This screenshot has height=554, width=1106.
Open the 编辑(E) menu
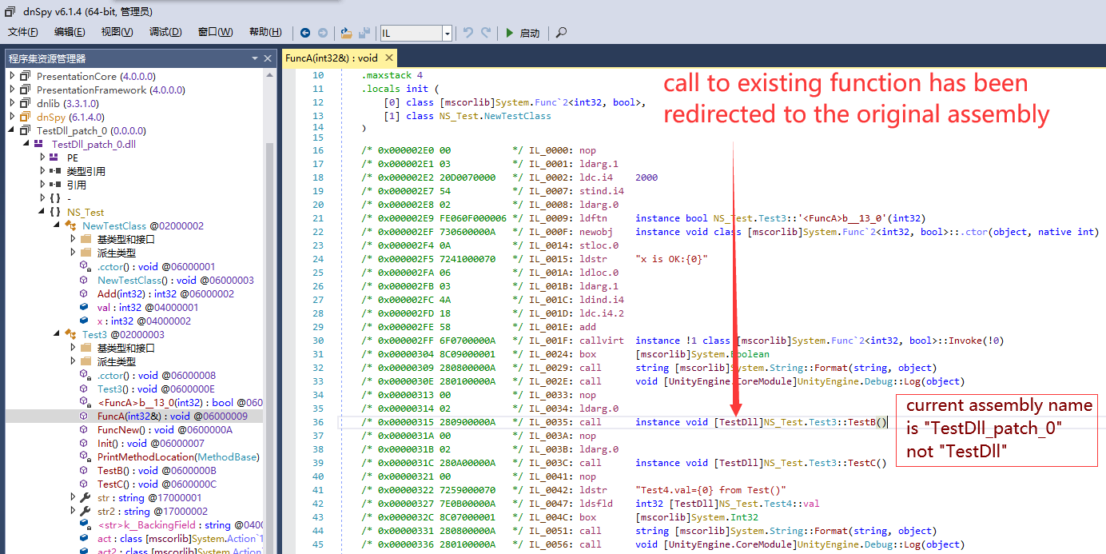click(70, 32)
